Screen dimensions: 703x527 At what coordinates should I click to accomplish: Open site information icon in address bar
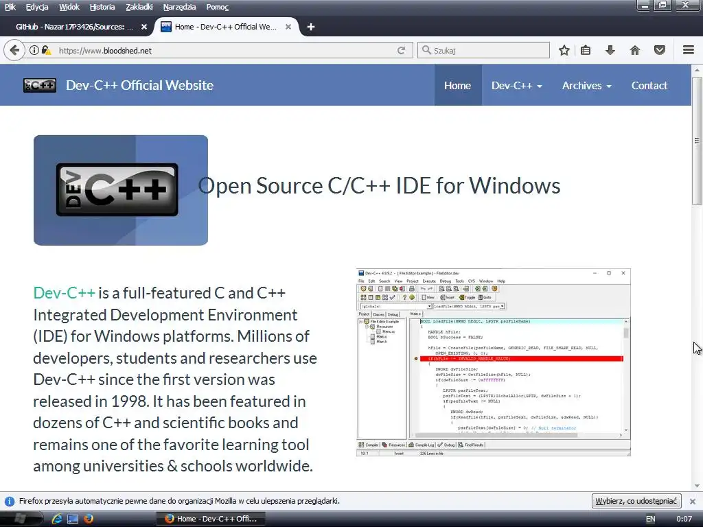point(34,50)
